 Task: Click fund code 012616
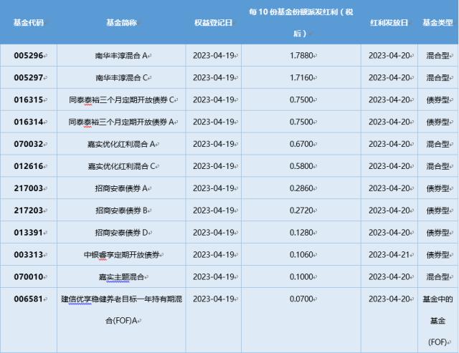pyautogui.click(x=29, y=166)
